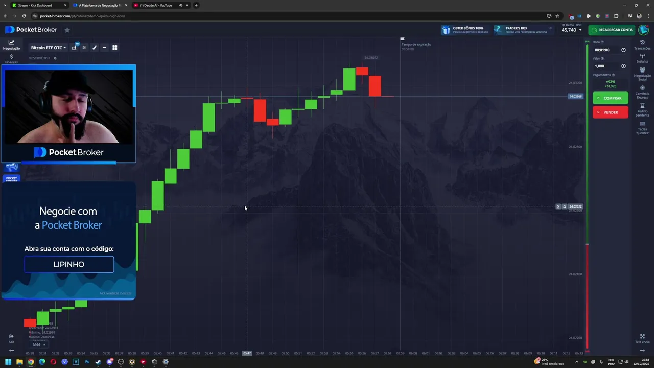Click the 24.02968 current price label

click(575, 96)
